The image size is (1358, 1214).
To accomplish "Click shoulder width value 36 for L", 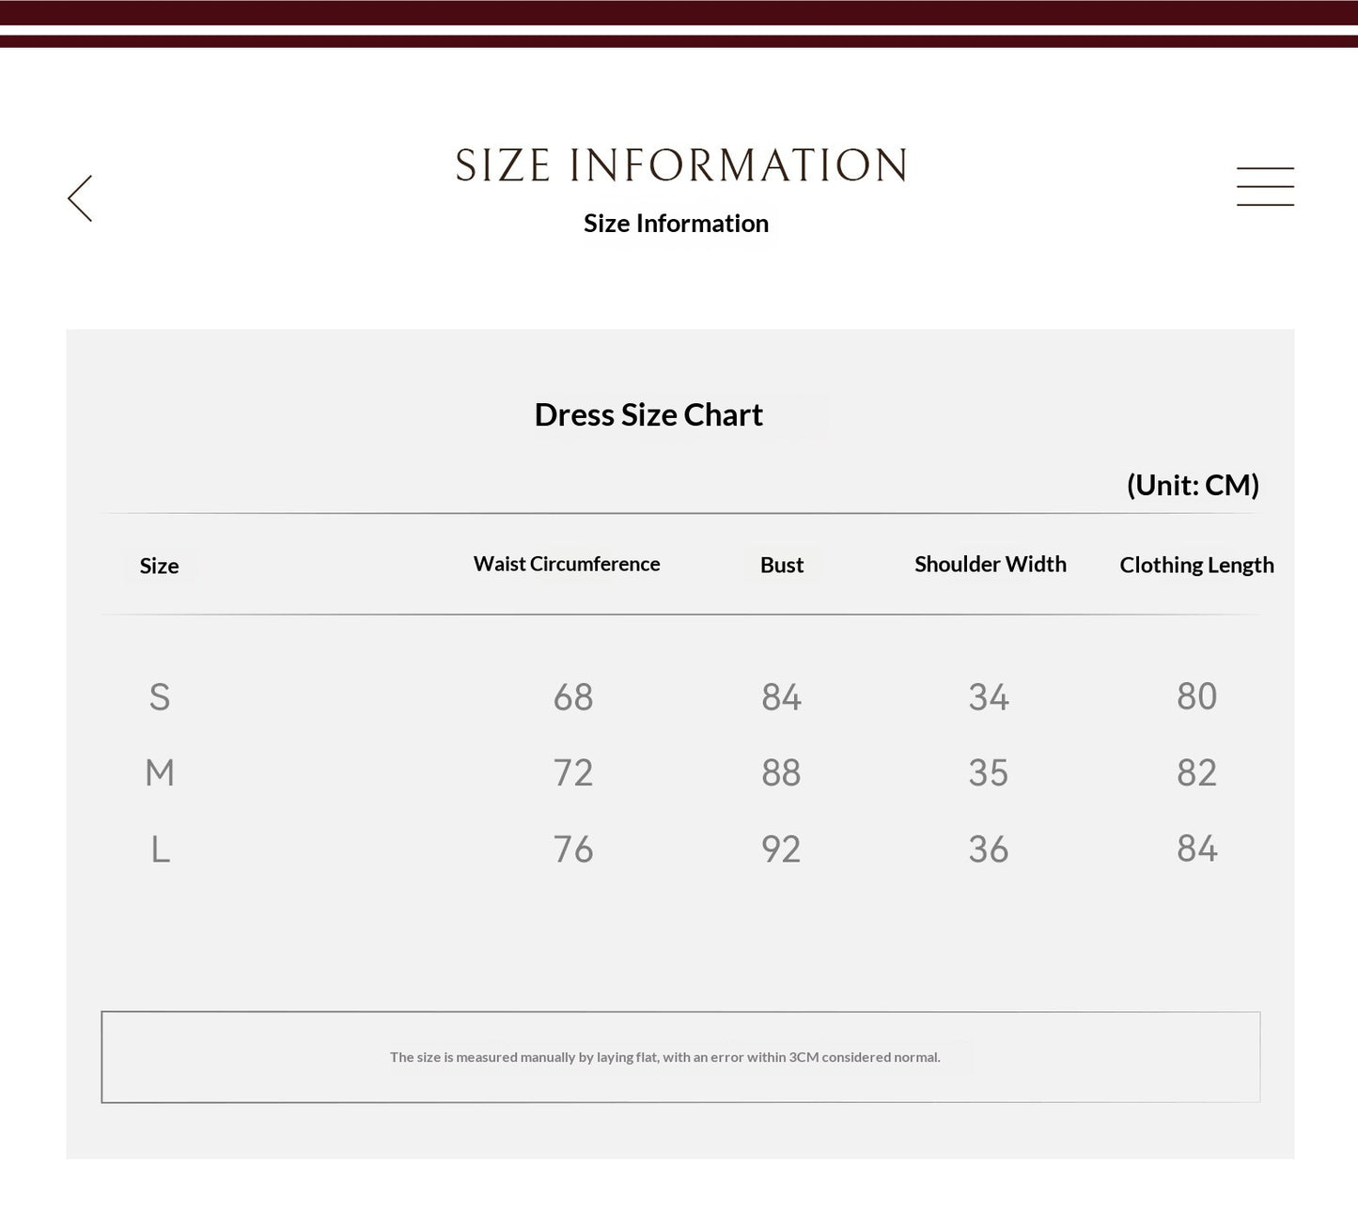I will tap(989, 849).
